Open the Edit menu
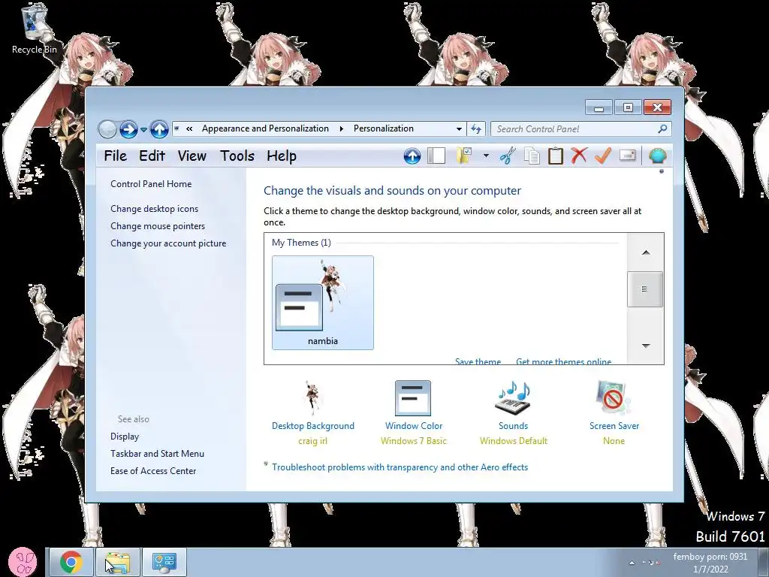 coord(152,156)
